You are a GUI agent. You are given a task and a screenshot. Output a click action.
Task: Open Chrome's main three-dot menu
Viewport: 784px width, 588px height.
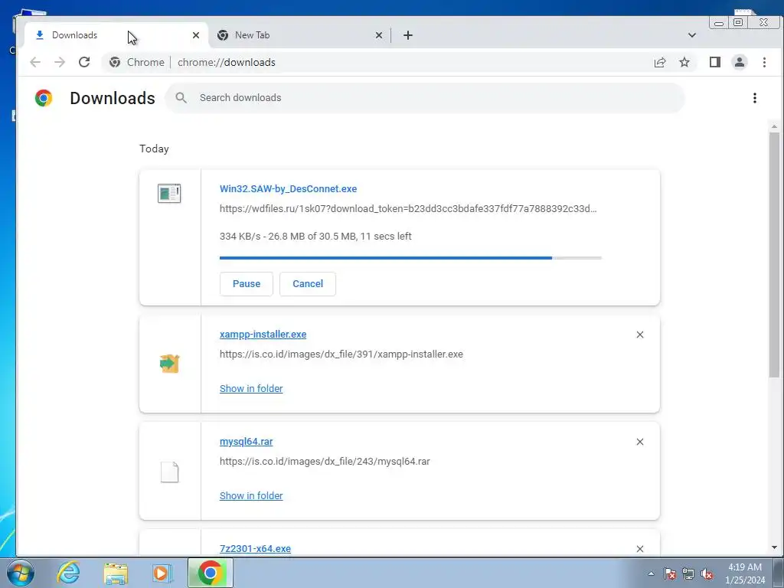[x=764, y=62]
